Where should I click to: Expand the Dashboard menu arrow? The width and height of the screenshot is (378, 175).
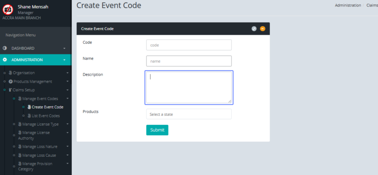click(64, 48)
